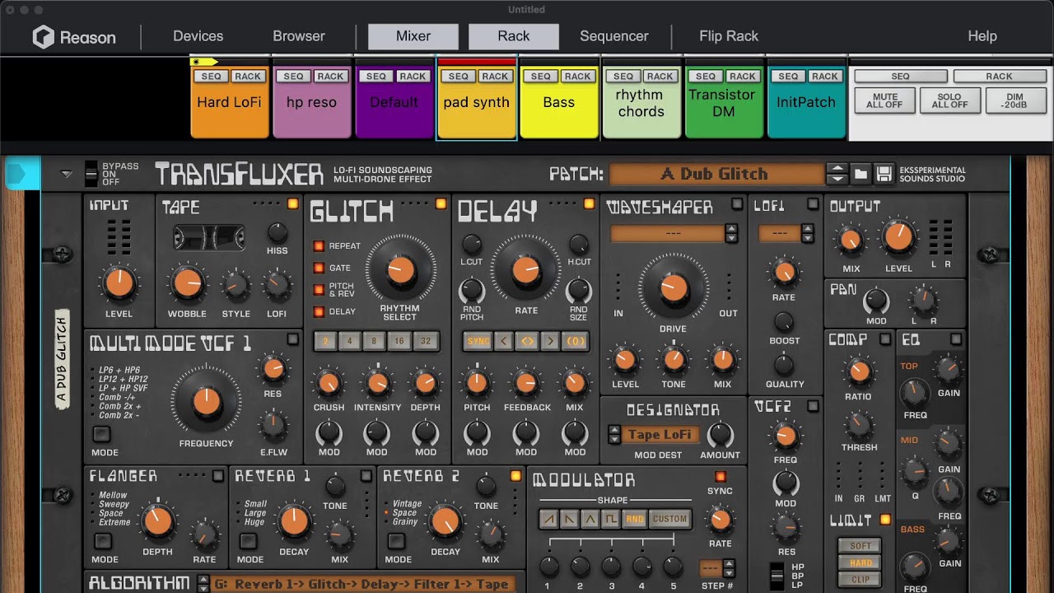Toggle Reverb 2 enable LED

[x=515, y=475]
